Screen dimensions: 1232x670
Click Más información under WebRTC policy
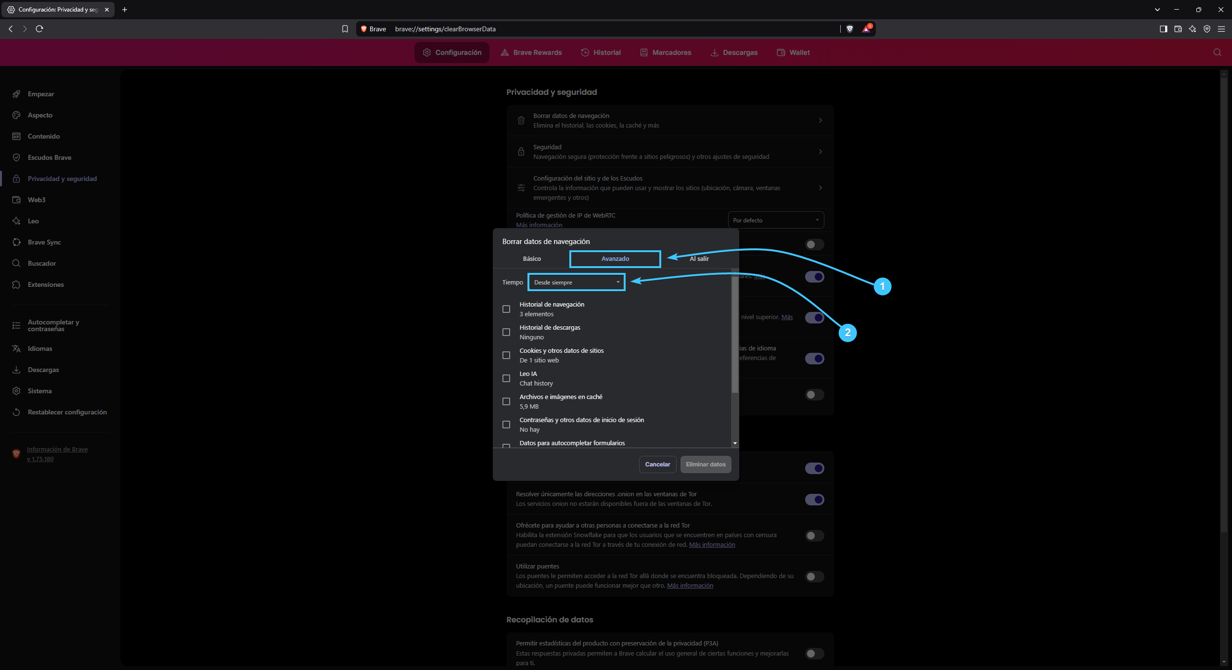539,225
